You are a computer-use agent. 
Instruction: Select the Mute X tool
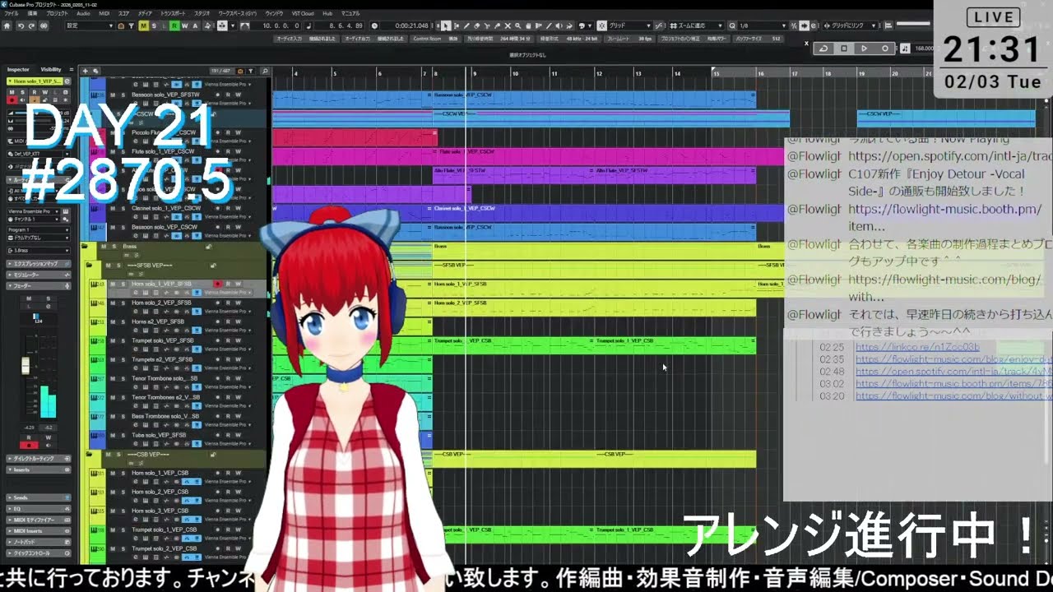(x=508, y=25)
